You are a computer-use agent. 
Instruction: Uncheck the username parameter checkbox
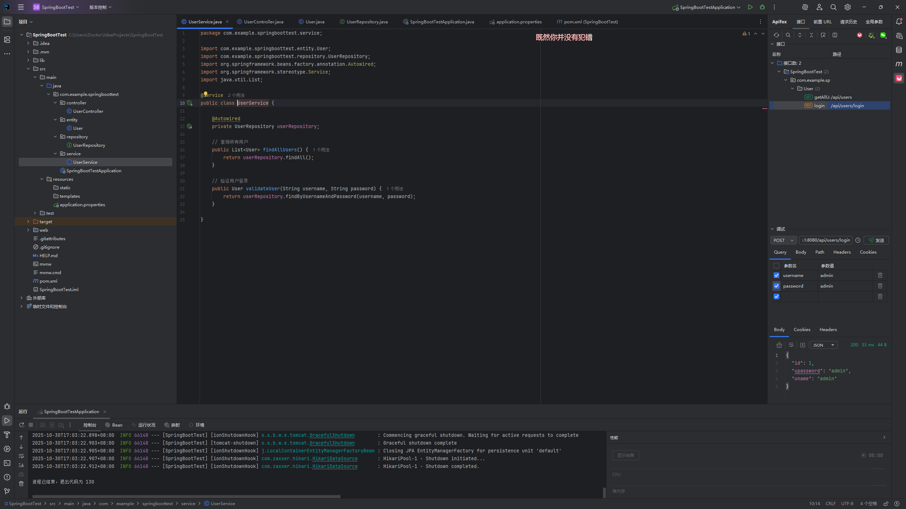[776, 275]
